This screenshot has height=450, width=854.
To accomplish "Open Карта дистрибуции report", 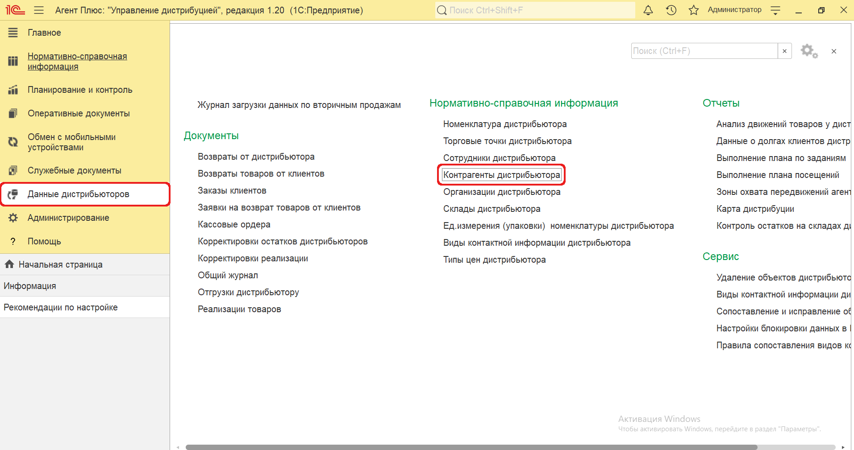I will [x=755, y=209].
